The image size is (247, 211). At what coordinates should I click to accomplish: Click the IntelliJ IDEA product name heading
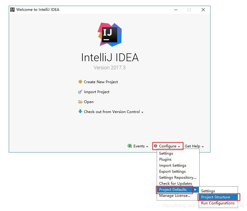point(110,57)
